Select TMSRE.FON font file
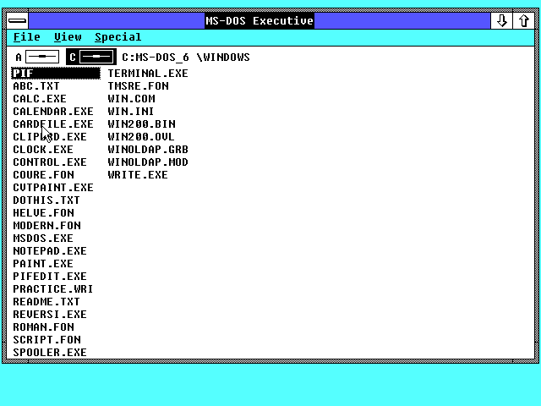Image resolution: width=541 pixels, height=406 pixels. pos(139,86)
